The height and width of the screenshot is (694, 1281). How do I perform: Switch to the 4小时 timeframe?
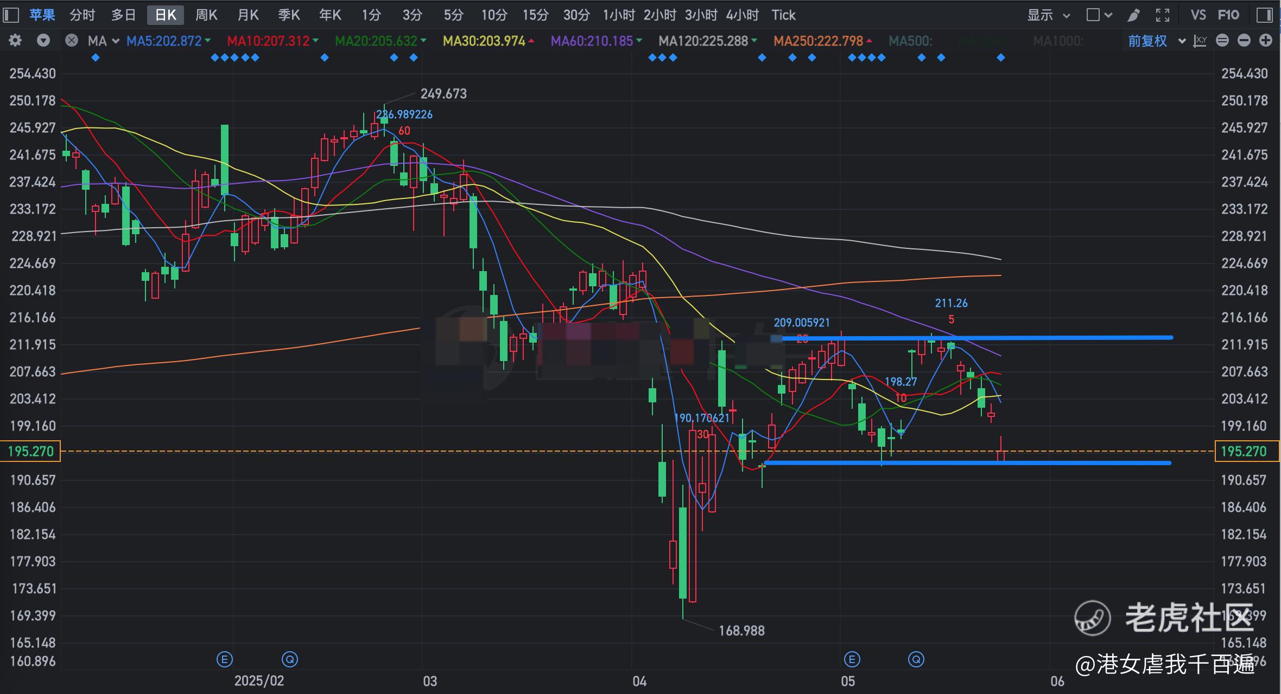(x=742, y=15)
